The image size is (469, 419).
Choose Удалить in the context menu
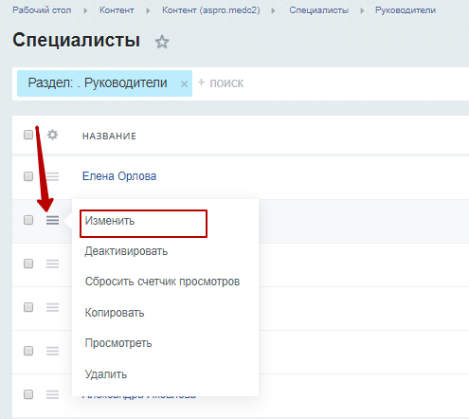106,374
